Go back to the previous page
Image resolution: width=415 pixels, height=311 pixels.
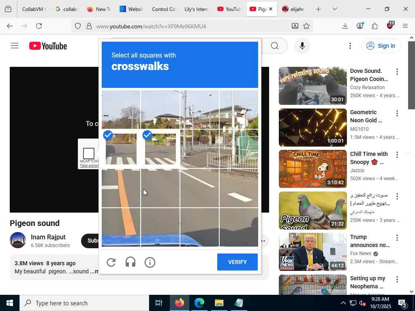pos(10,26)
